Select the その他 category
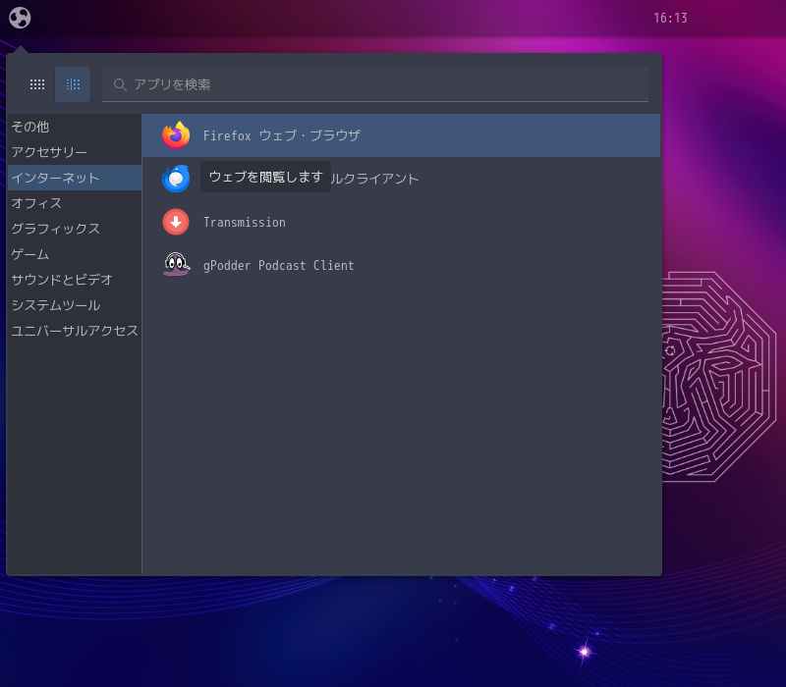Screen dimensions: 786x687 coord(75,127)
